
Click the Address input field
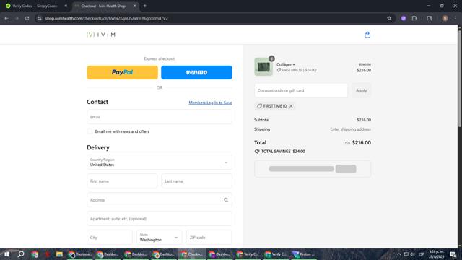point(160,200)
